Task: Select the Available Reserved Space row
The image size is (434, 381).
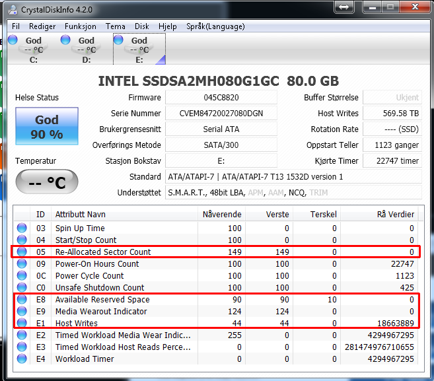Action: [x=216, y=299]
